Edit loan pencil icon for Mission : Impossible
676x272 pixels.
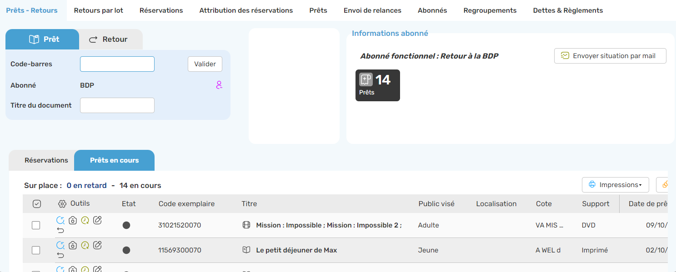pyautogui.click(x=97, y=220)
